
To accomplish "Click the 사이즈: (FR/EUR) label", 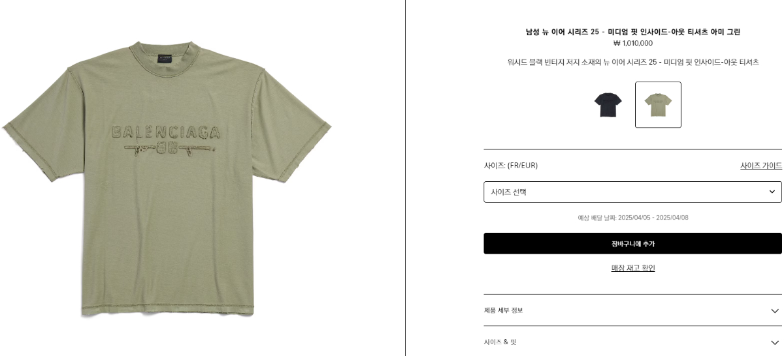I will [x=511, y=166].
